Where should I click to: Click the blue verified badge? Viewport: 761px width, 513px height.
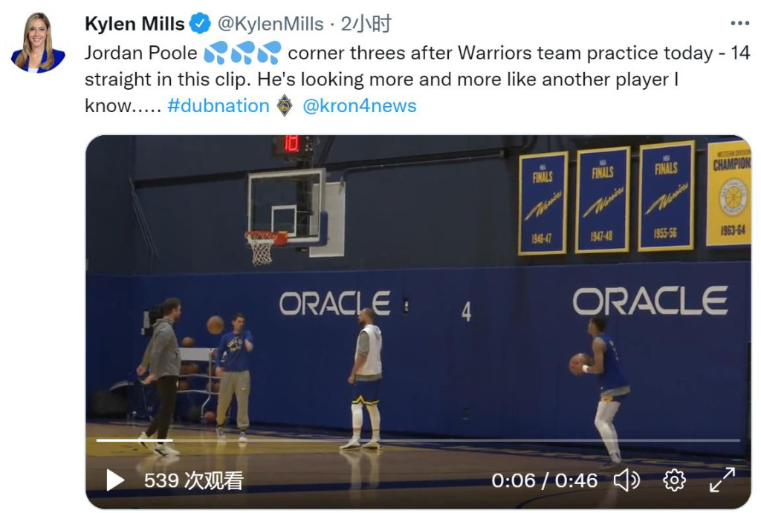pos(200,24)
